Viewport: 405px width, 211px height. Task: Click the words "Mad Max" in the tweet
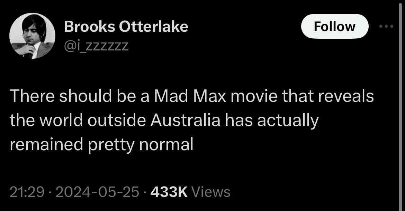[190, 96]
